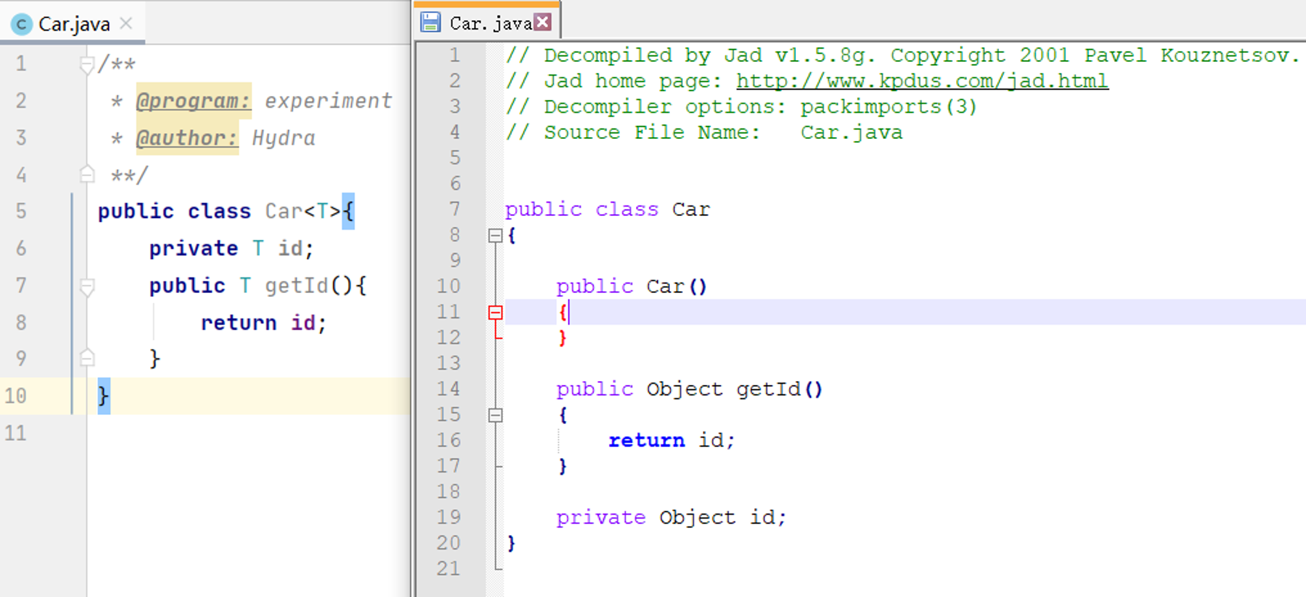Viewport: 1306px width, 597px height.
Task: Select the right Car.java tab in the decompiled editor
Action: pos(488,23)
